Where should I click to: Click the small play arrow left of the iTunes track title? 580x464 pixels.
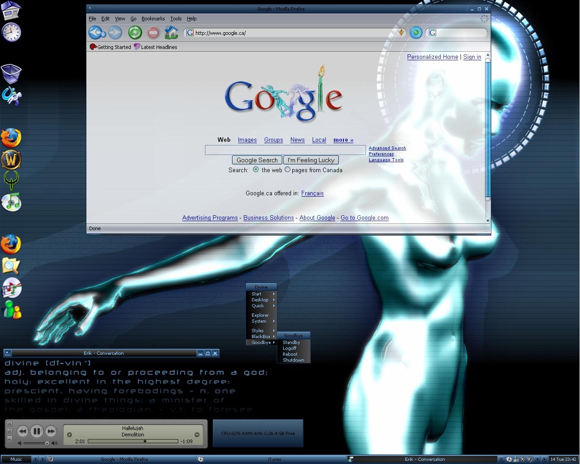(69, 435)
